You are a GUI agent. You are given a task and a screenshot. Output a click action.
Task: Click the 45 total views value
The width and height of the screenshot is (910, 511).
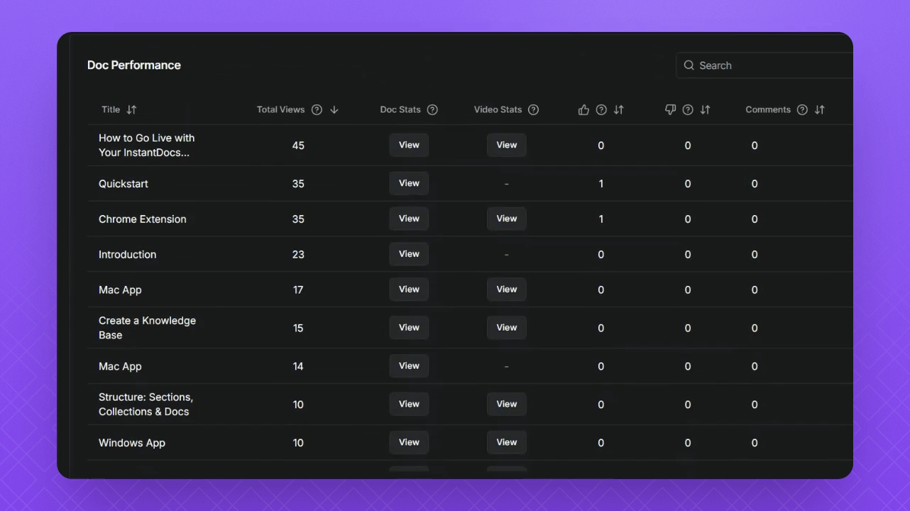(x=298, y=145)
